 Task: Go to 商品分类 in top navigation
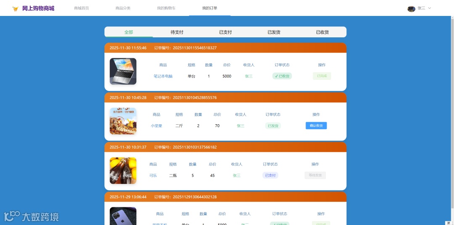click(123, 8)
